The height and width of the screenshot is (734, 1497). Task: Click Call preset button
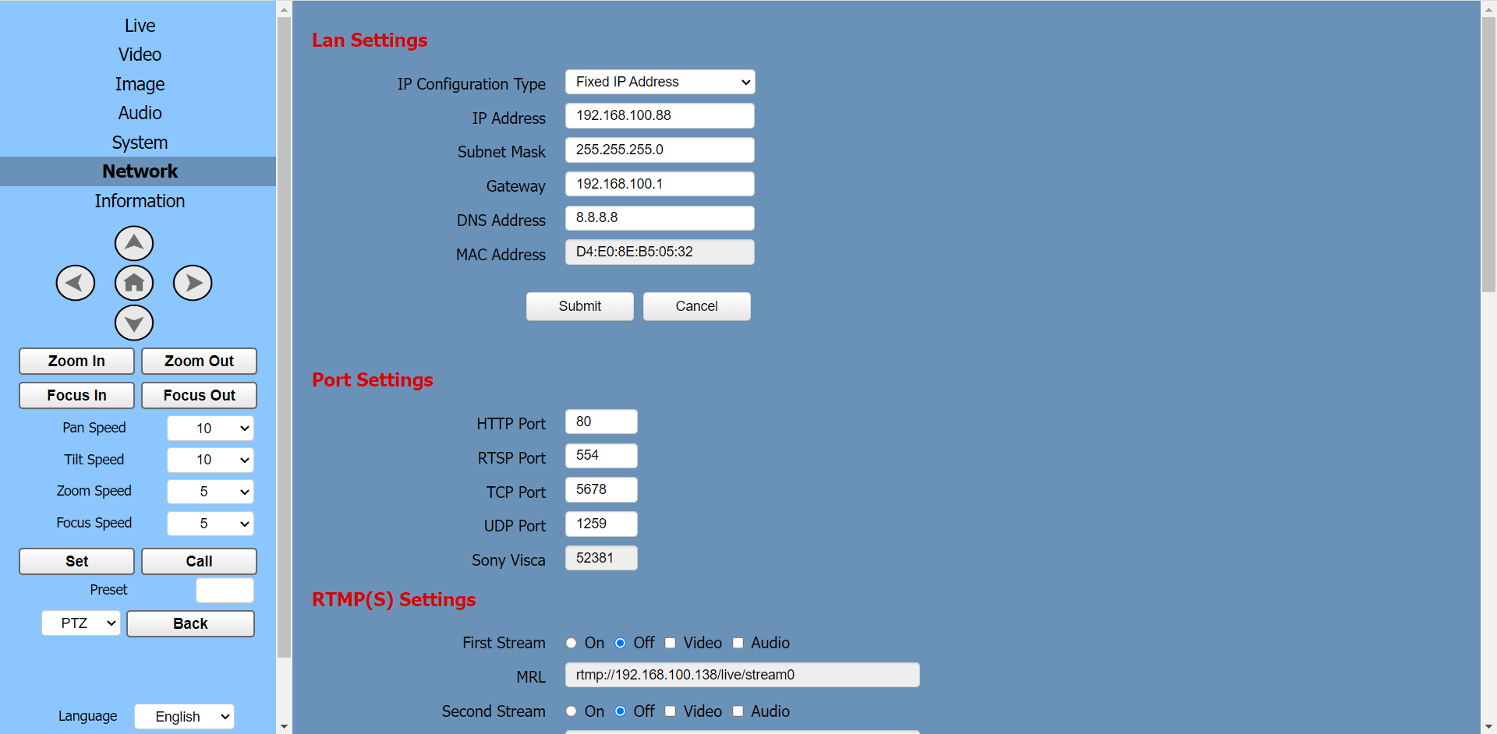(x=199, y=561)
